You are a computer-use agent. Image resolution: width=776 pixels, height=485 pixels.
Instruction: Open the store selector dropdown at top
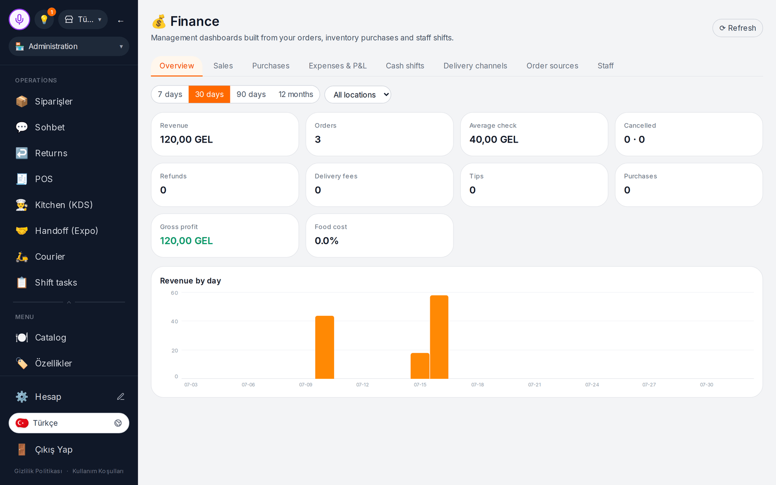[83, 19]
